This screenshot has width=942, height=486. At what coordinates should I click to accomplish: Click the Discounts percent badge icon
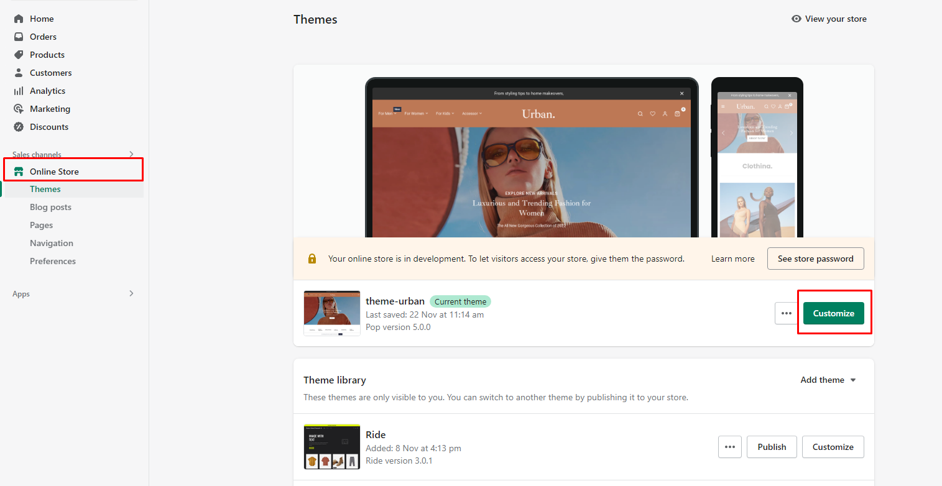point(19,127)
